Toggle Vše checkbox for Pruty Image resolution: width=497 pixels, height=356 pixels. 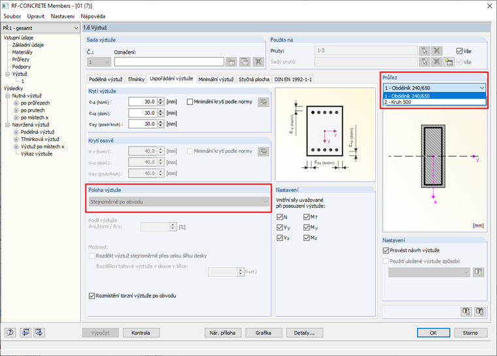(459, 51)
